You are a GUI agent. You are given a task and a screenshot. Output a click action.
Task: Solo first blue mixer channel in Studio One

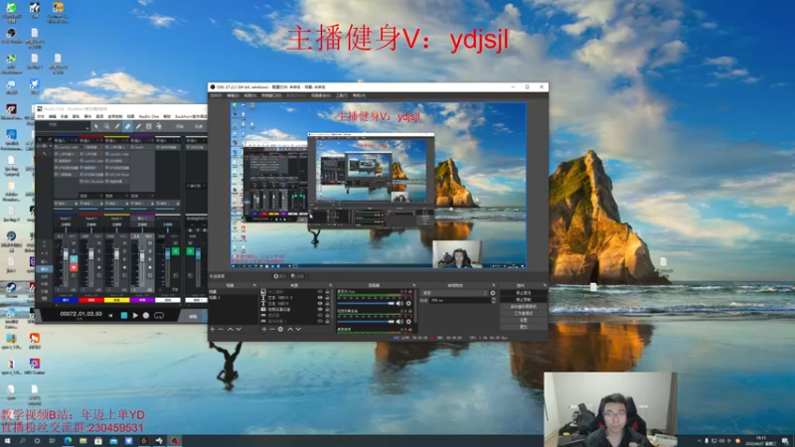[x=74, y=251]
